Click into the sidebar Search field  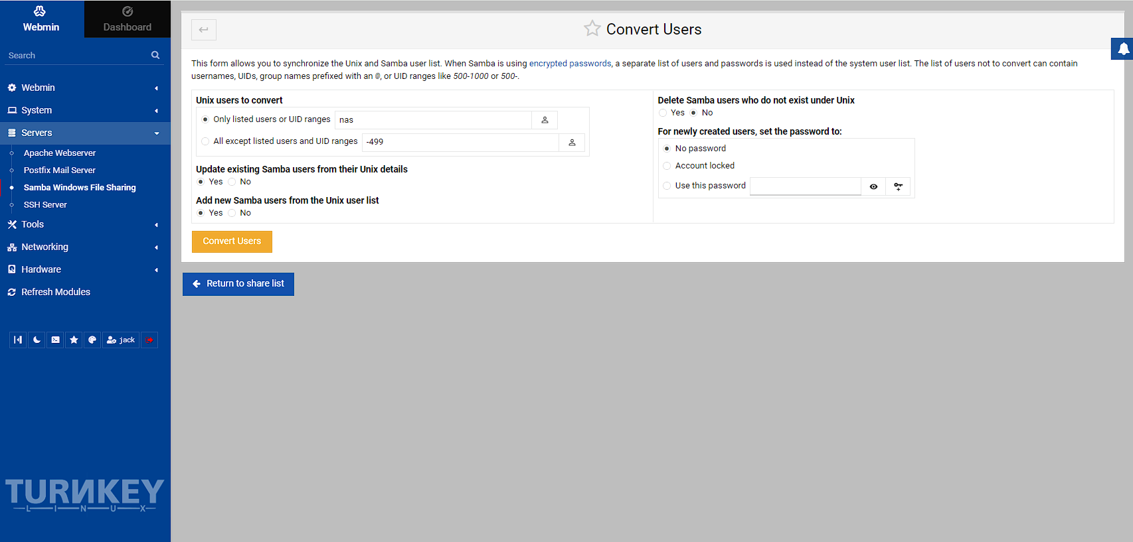[76, 56]
